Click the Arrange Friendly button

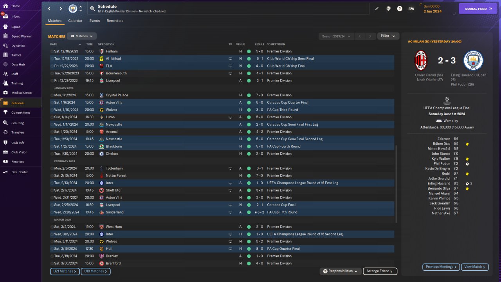pyautogui.click(x=380, y=271)
